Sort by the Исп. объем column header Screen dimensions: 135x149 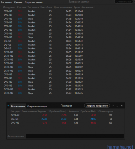coord(46,7)
